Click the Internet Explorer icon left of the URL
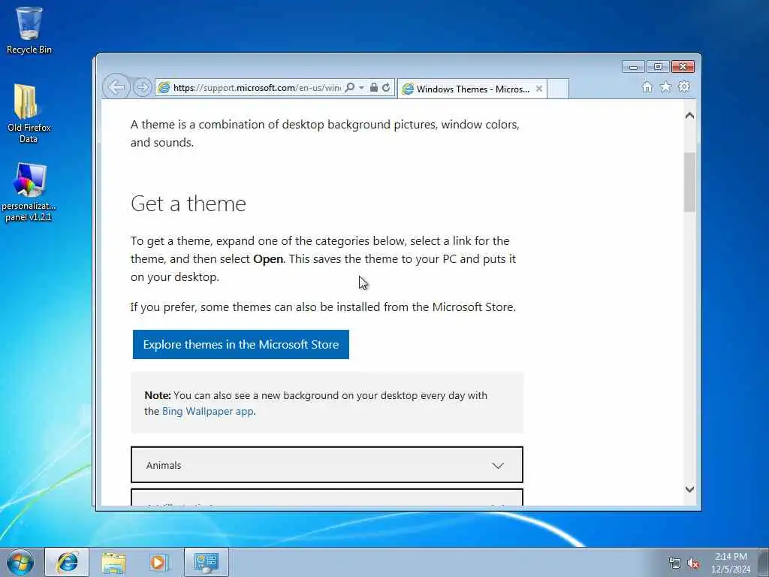The height and width of the screenshot is (577, 769). (x=164, y=88)
